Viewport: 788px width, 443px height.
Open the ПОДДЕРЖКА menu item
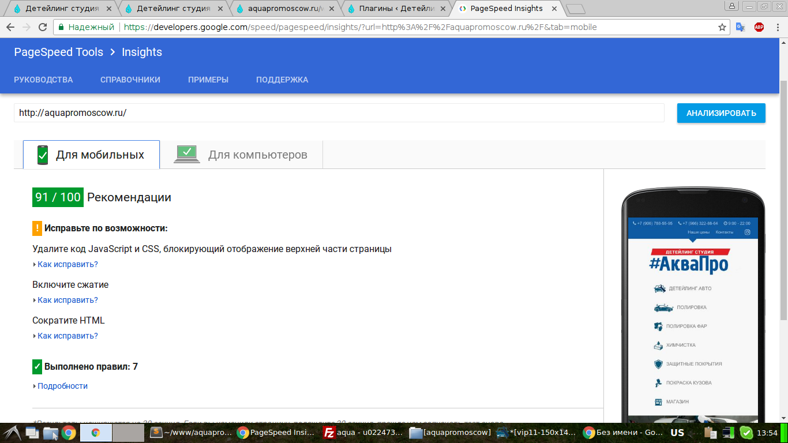pos(283,80)
